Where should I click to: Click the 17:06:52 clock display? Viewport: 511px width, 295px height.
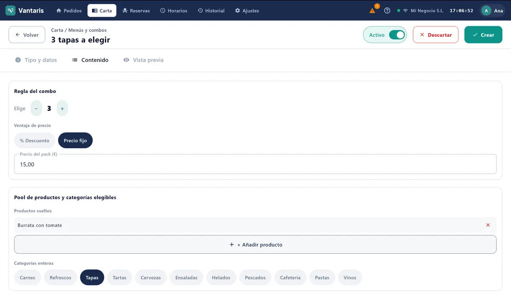click(x=461, y=11)
